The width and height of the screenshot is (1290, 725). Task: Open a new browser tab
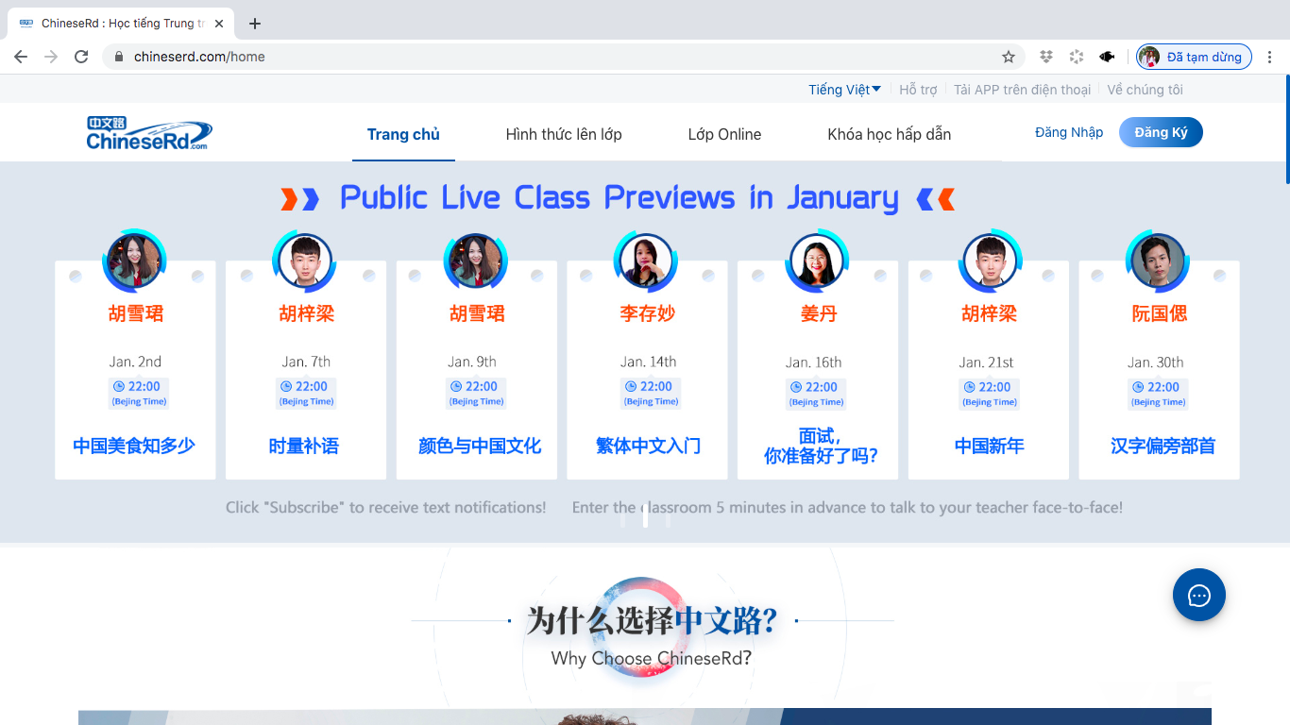(254, 24)
